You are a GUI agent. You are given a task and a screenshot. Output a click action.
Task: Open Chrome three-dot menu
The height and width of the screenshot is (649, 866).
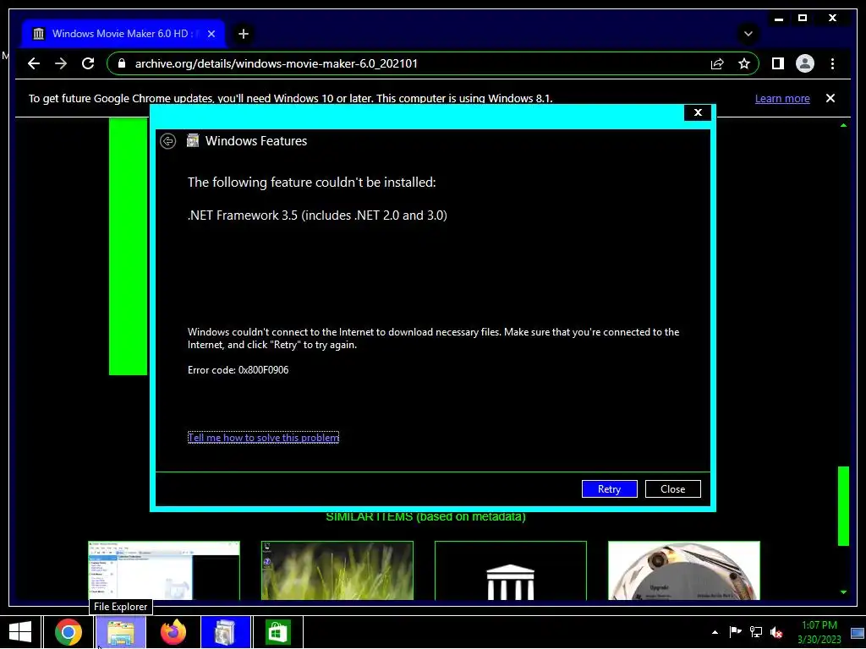832,63
